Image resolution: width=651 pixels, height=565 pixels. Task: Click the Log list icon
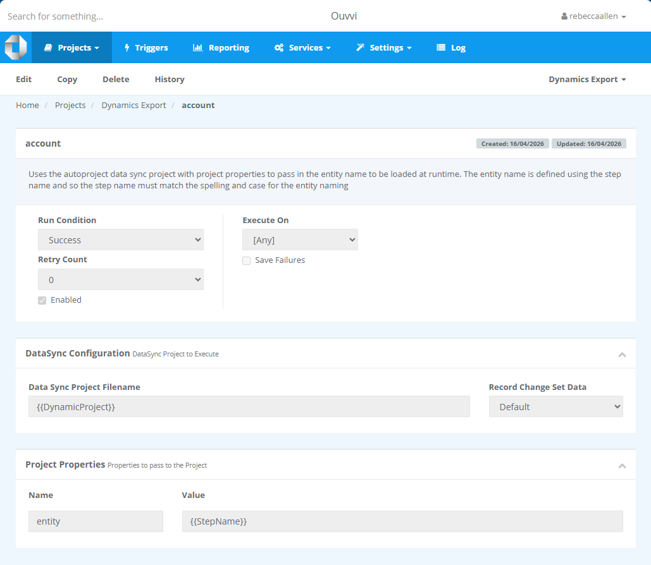pyautogui.click(x=440, y=47)
